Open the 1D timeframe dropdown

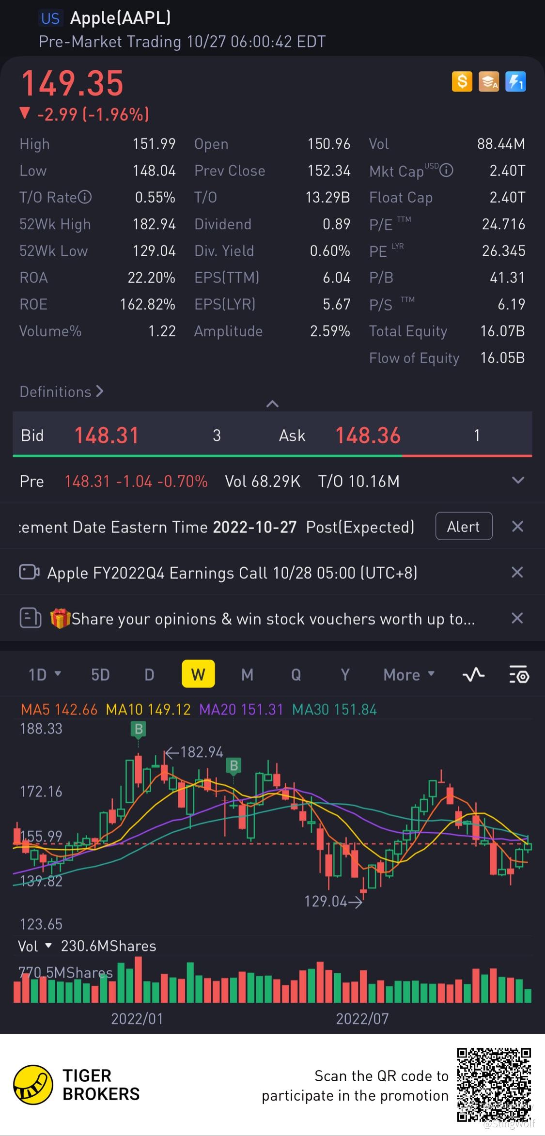pyautogui.click(x=45, y=674)
